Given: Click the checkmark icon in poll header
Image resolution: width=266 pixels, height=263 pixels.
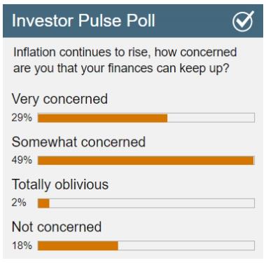Looking at the screenshot, I should click(243, 21).
